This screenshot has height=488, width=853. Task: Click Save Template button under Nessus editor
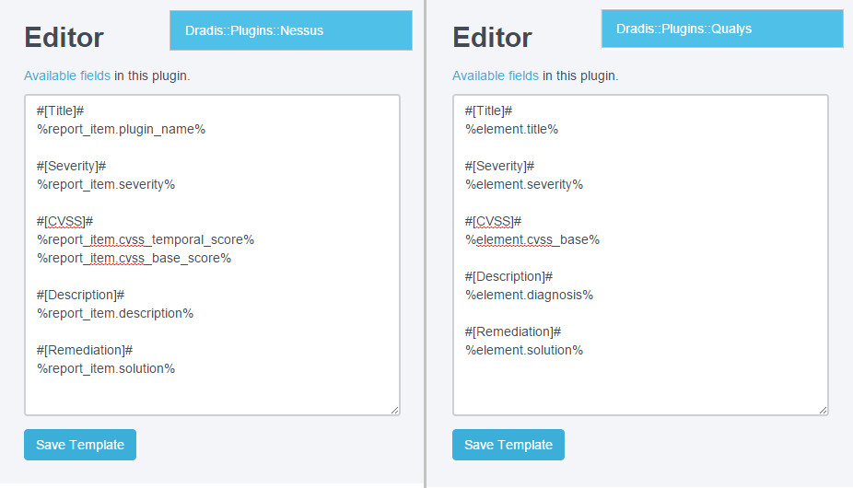tap(80, 445)
